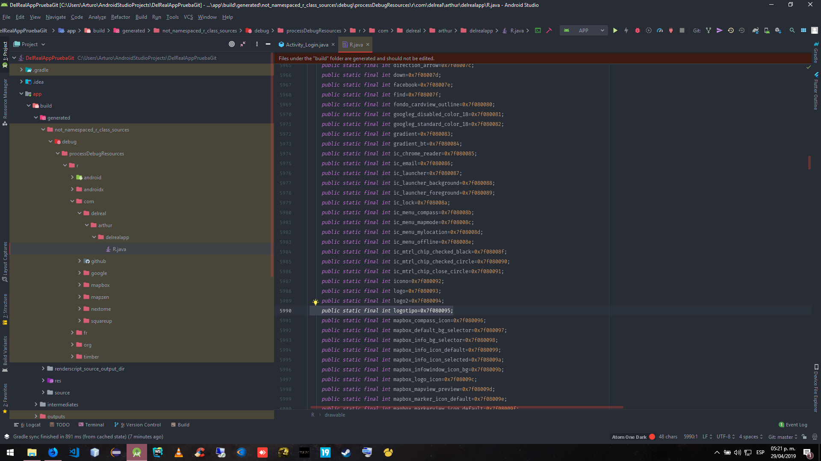Image resolution: width=821 pixels, height=461 pixels.
Task: Toggle the Z: Structure side tab
Action: (5, 309)
